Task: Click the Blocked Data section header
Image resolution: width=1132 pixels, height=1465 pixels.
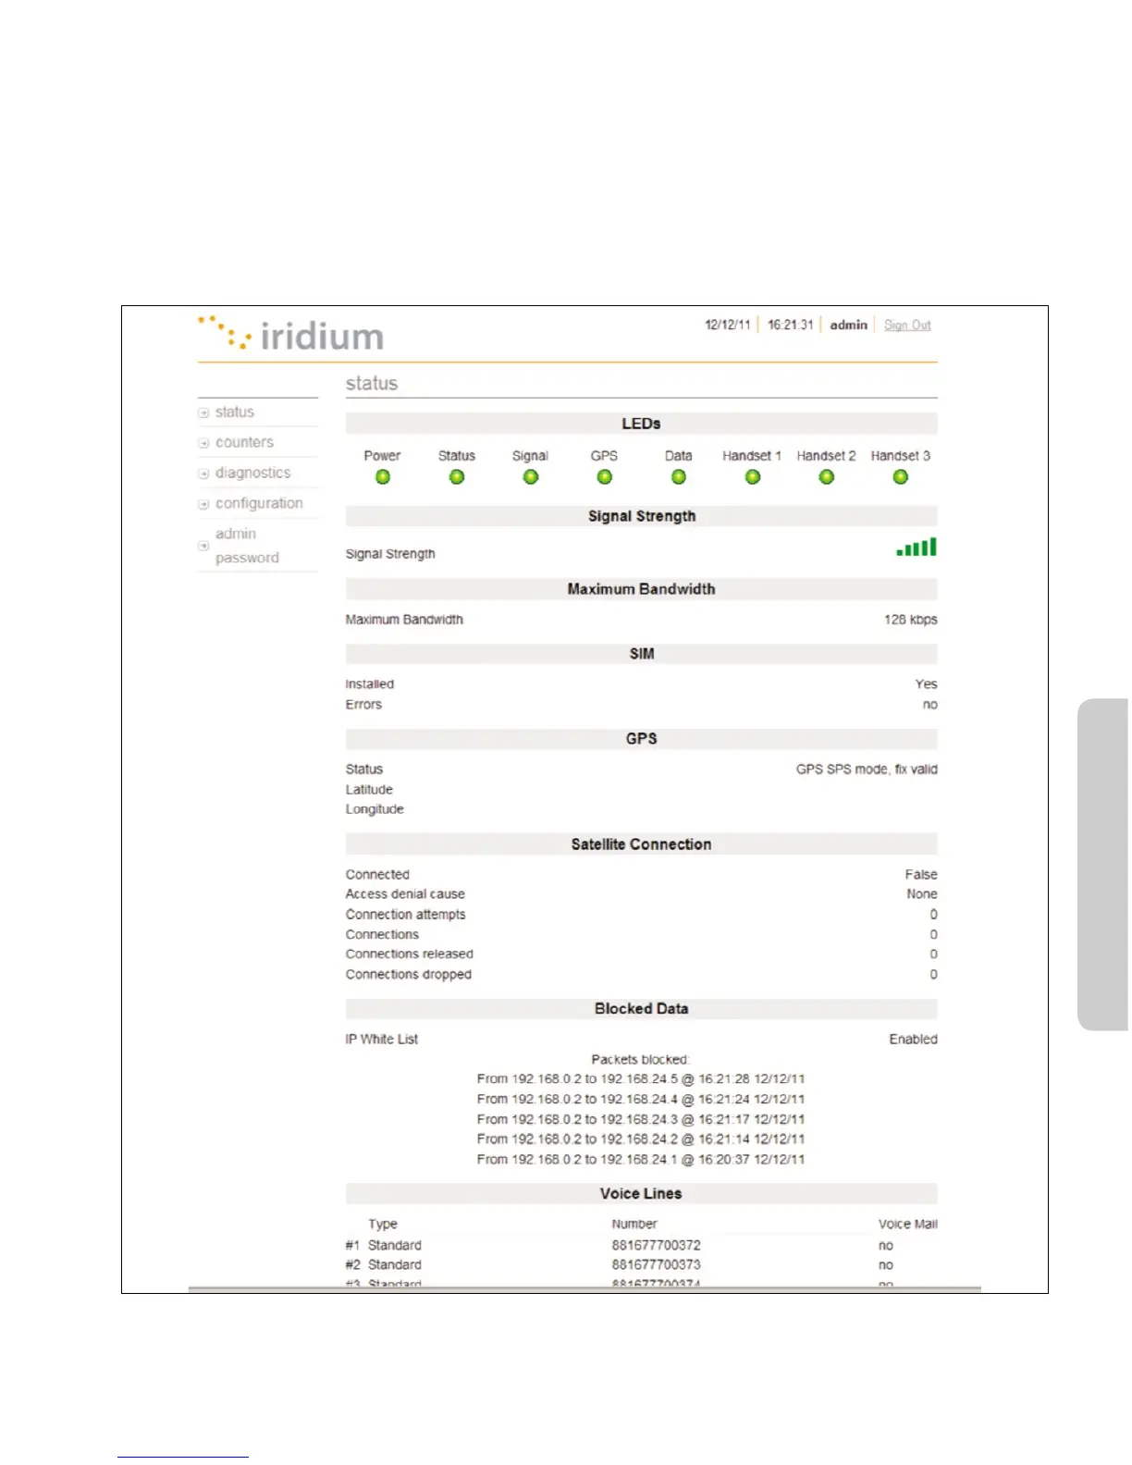Action: 641,1009
